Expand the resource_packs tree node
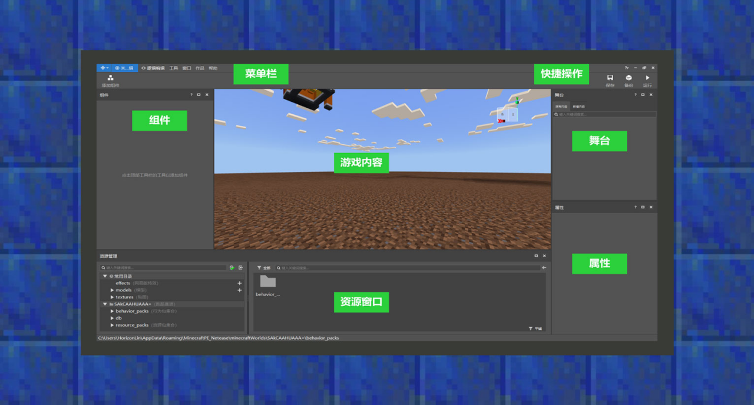 pyautogui.click(x=112, y=325)
